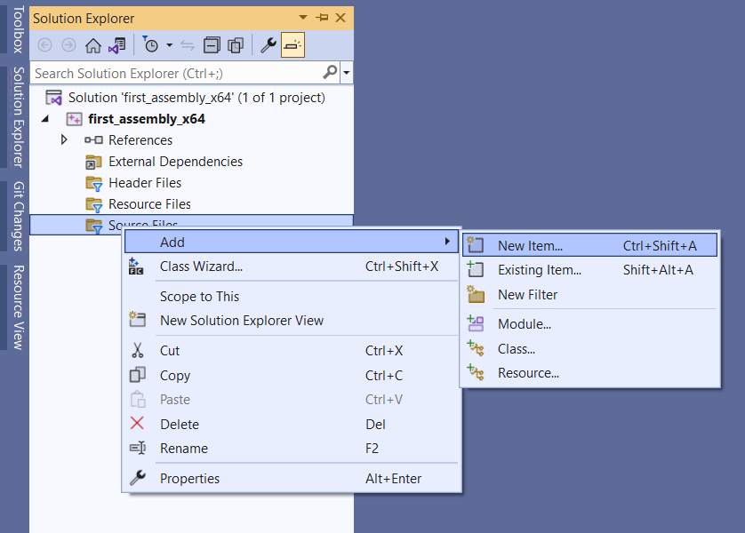The height and width of the screenshot is (533, 745).
Task: Toggle the highlighted Preview Selected Items button
Action: 292,45
